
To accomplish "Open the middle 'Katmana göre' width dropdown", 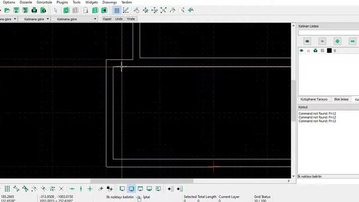I will (34, 19).
